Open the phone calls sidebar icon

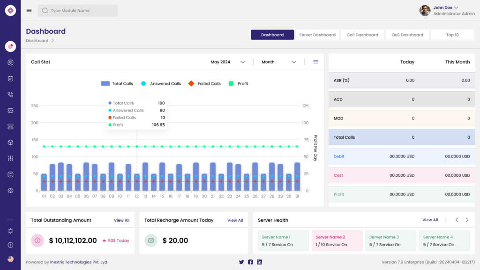tap(10, 95)
